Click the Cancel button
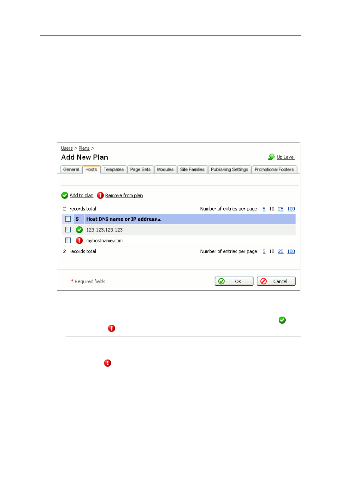Screen dimensions: 341x482 point(276,281)
